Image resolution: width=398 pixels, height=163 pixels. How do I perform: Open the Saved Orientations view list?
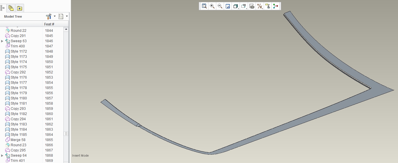pos(244,6)
